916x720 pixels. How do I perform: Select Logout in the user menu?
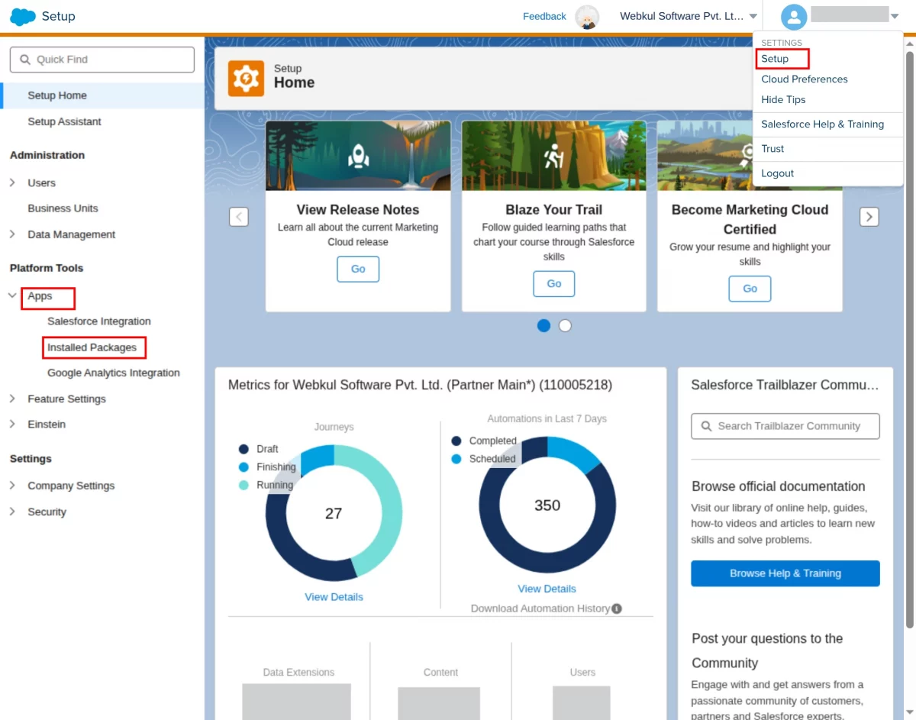tap(778, 173)
